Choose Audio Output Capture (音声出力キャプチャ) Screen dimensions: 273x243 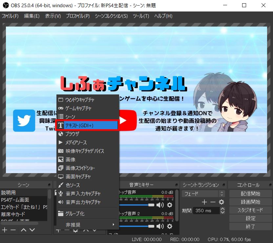point(88,202)
